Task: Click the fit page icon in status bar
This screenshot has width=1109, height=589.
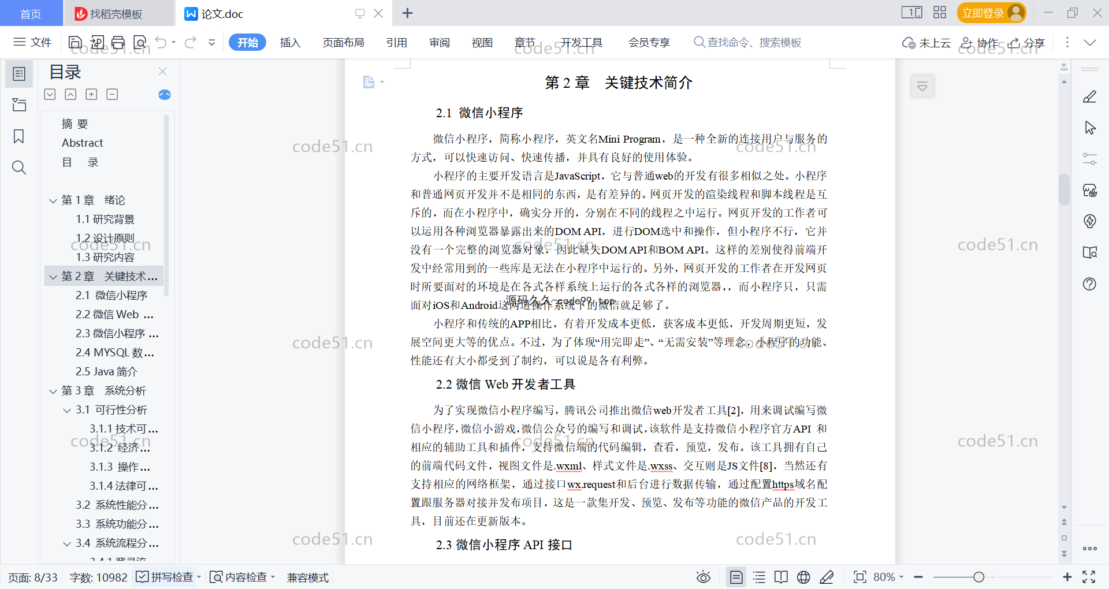Action: [859, 577]
